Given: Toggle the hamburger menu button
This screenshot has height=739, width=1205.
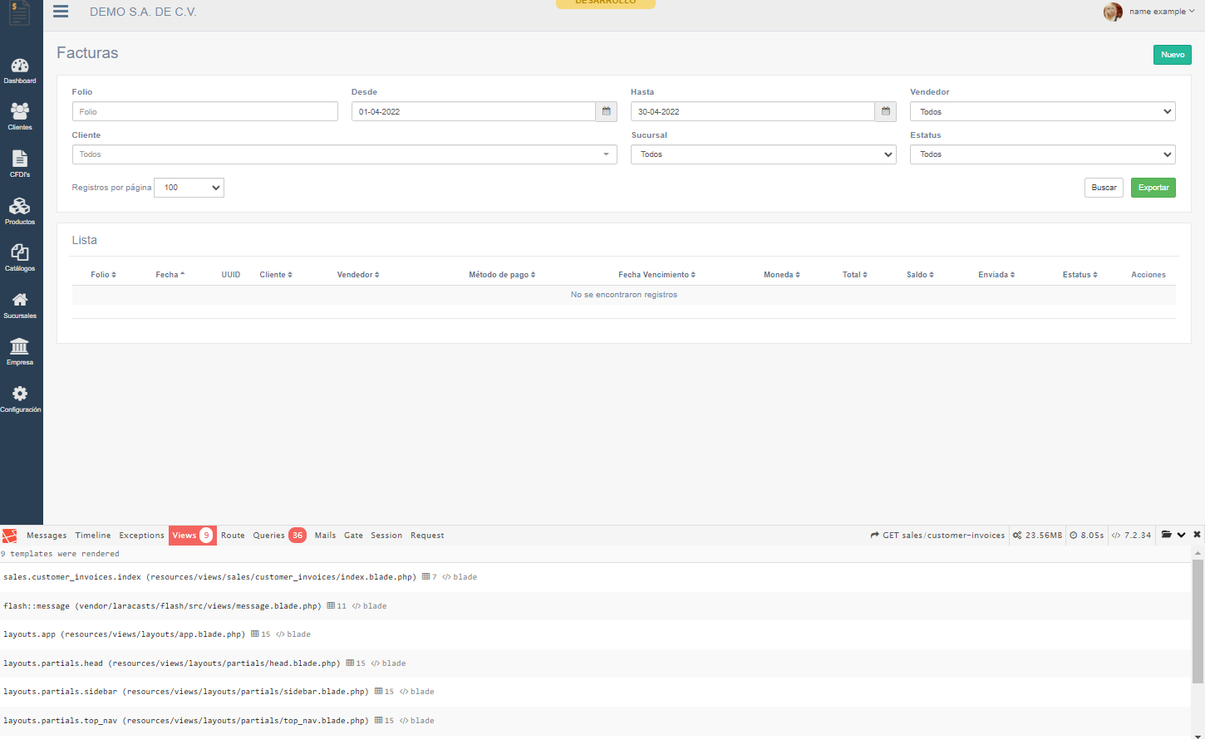Looking at the screenshot, I should pyautogui.click(x=61, y=12).
